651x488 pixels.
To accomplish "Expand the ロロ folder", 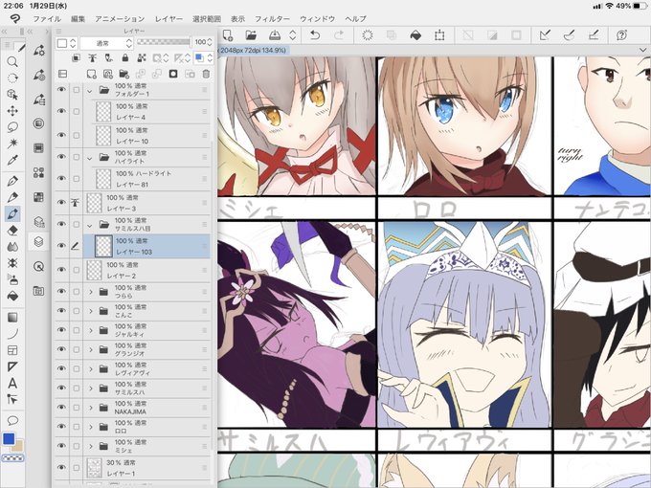I will 91,427.
